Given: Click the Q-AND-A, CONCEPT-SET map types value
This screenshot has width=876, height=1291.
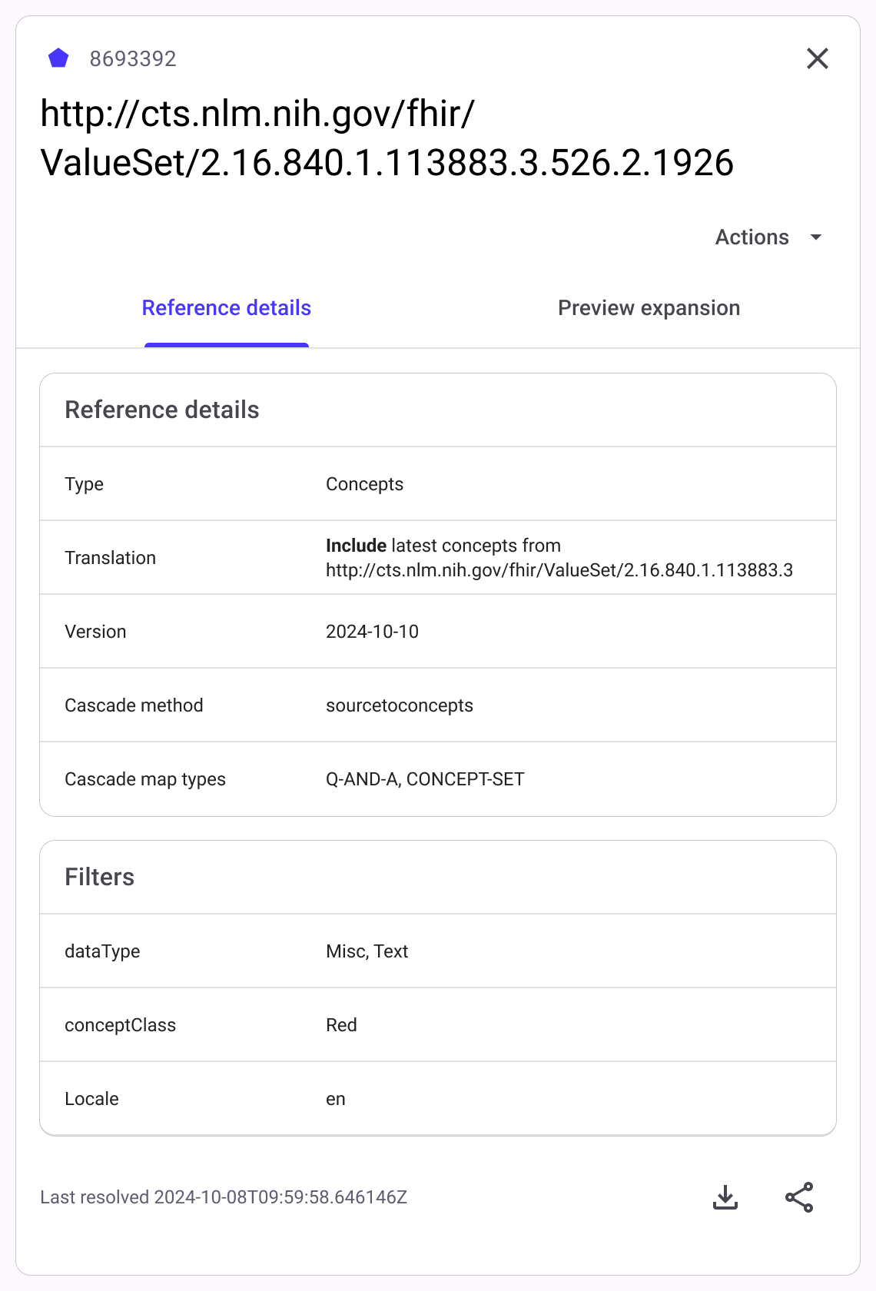Looking at the screenshot, I should pyautogui.click(x=425, y=779).
